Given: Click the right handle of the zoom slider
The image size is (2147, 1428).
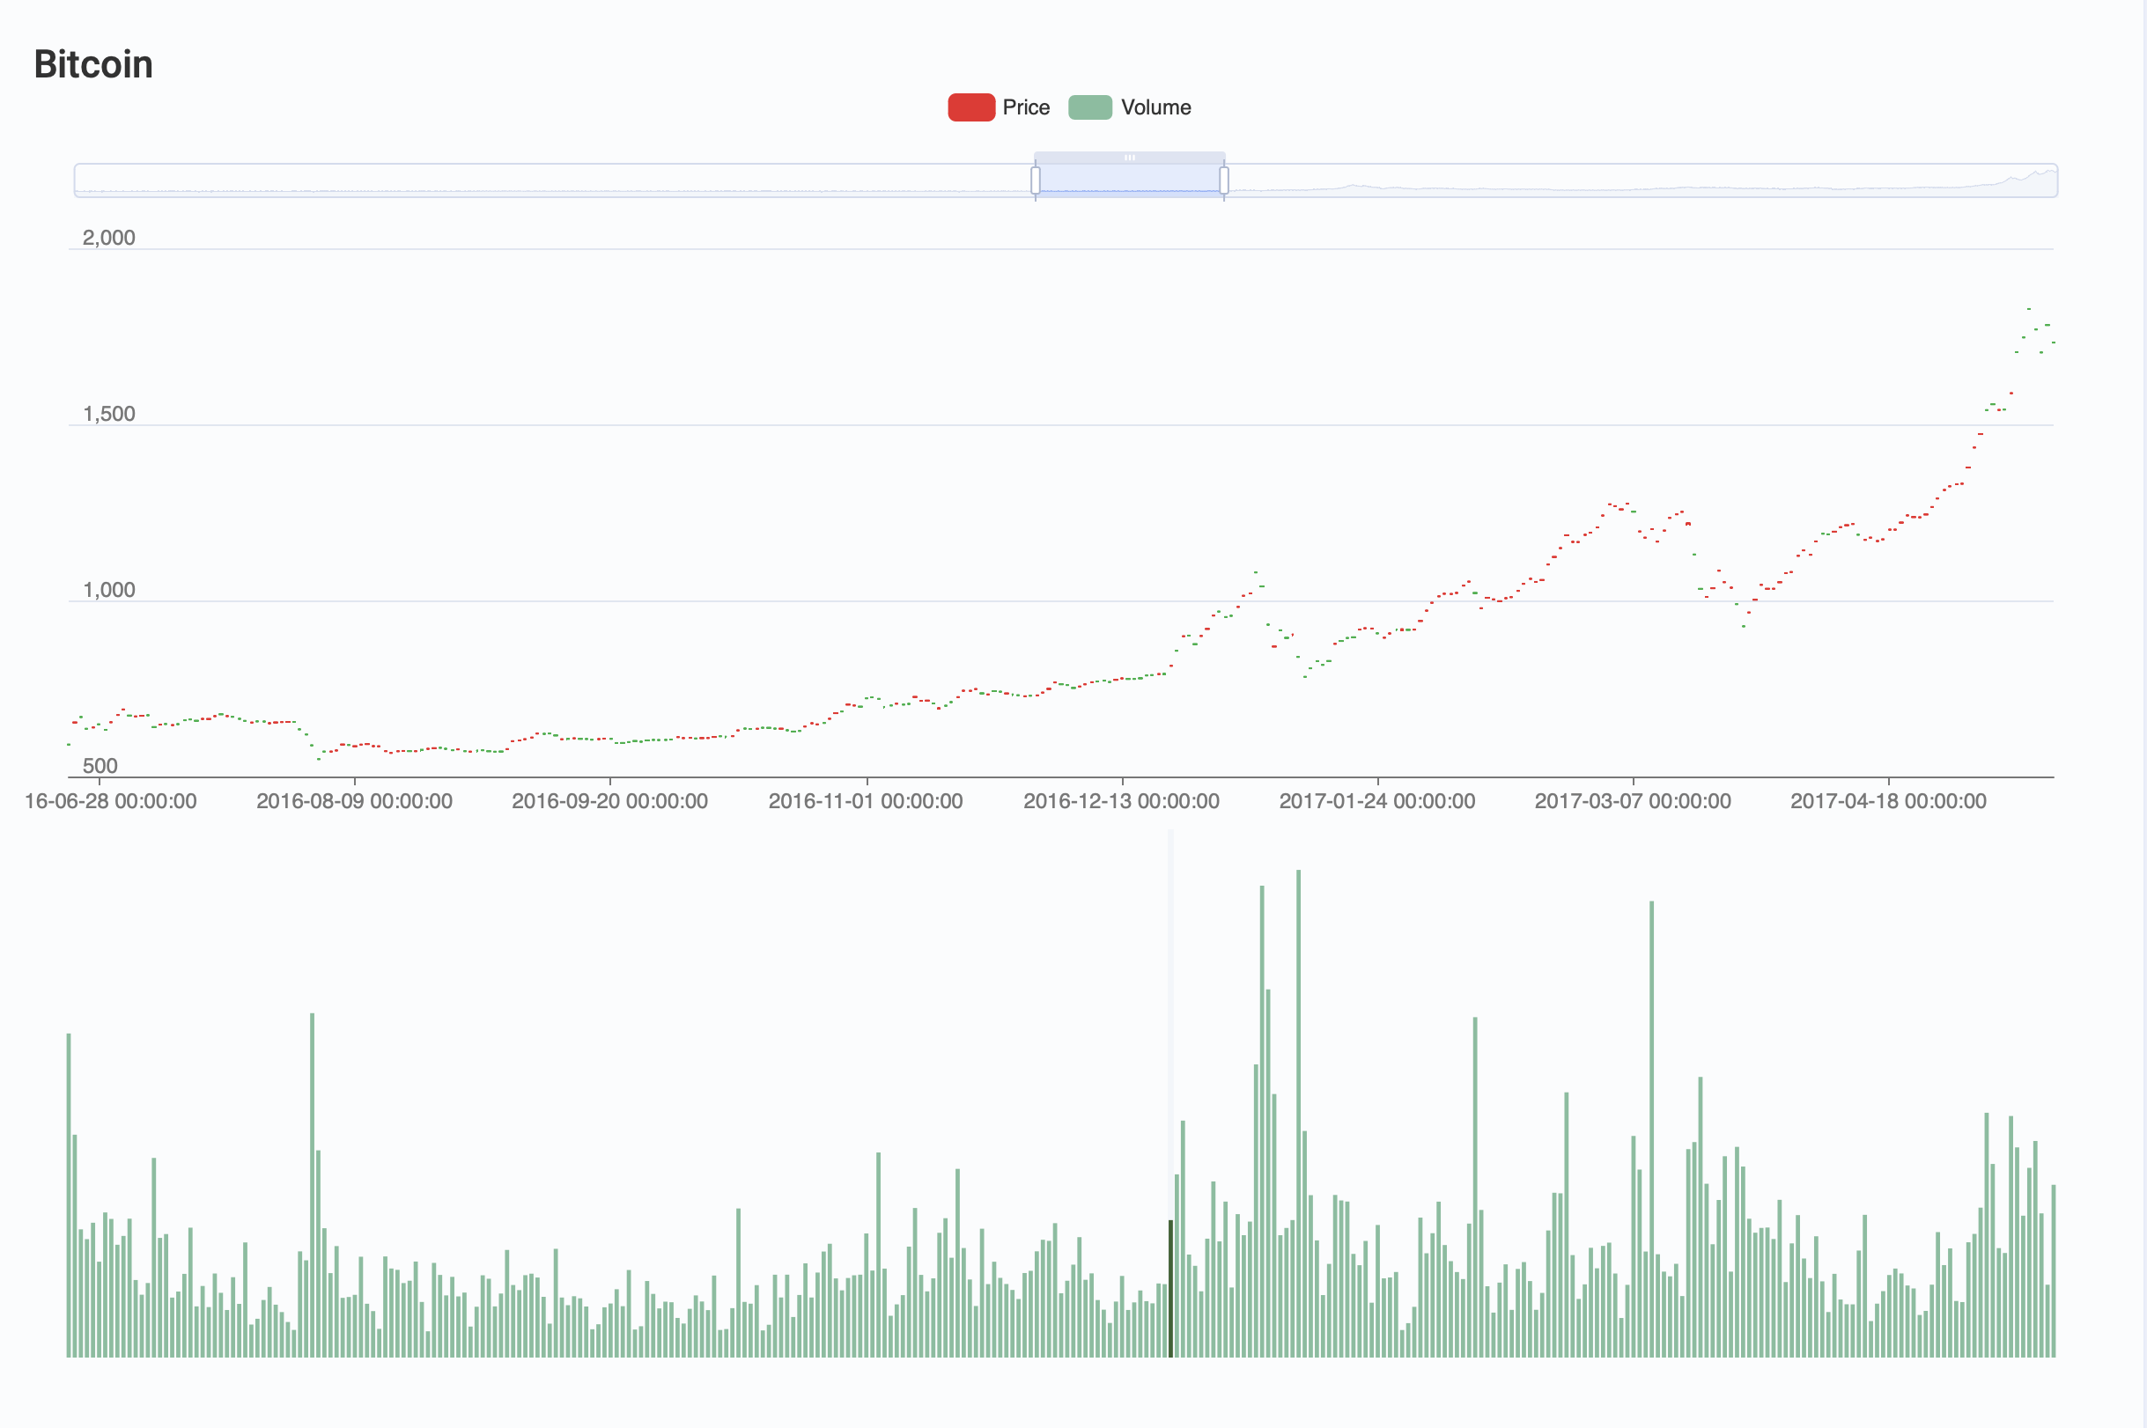Looking at the screenshot, I should [1223, 180].
